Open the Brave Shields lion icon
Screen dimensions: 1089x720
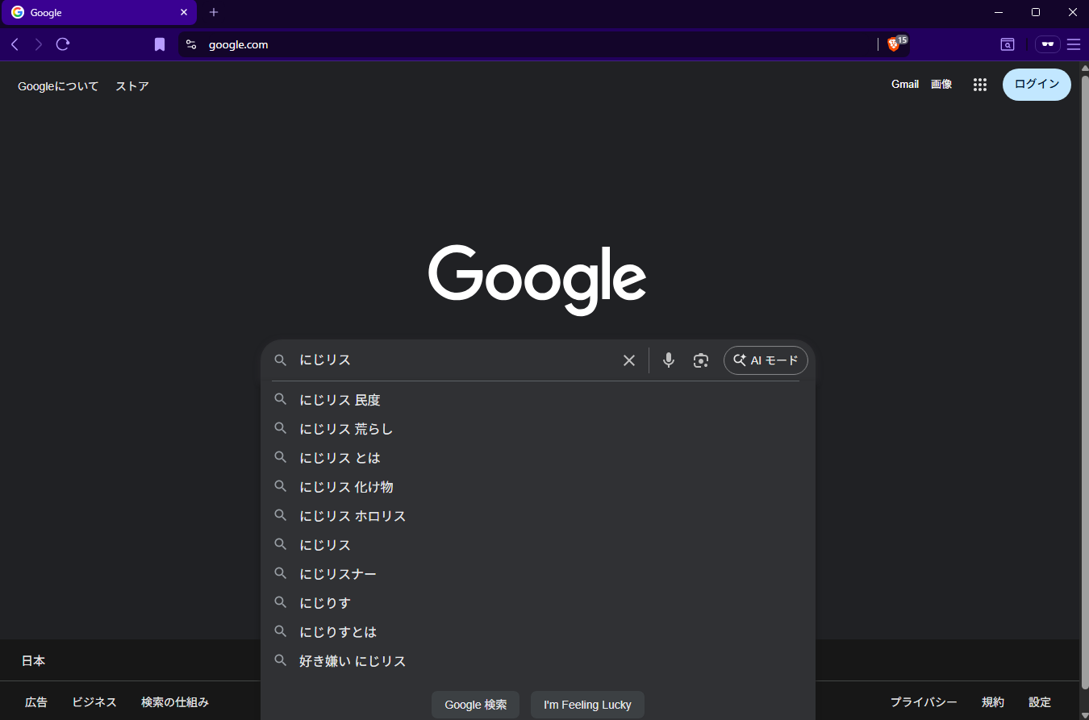893,44
